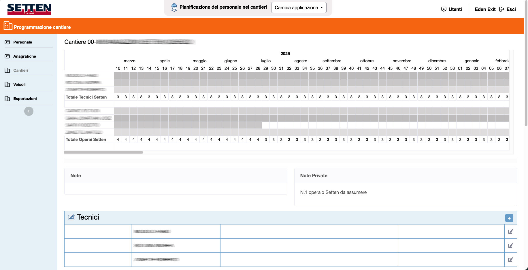This screenshot has width=528, height=270.
Task: Edit the third technician row
Action: 510,260
